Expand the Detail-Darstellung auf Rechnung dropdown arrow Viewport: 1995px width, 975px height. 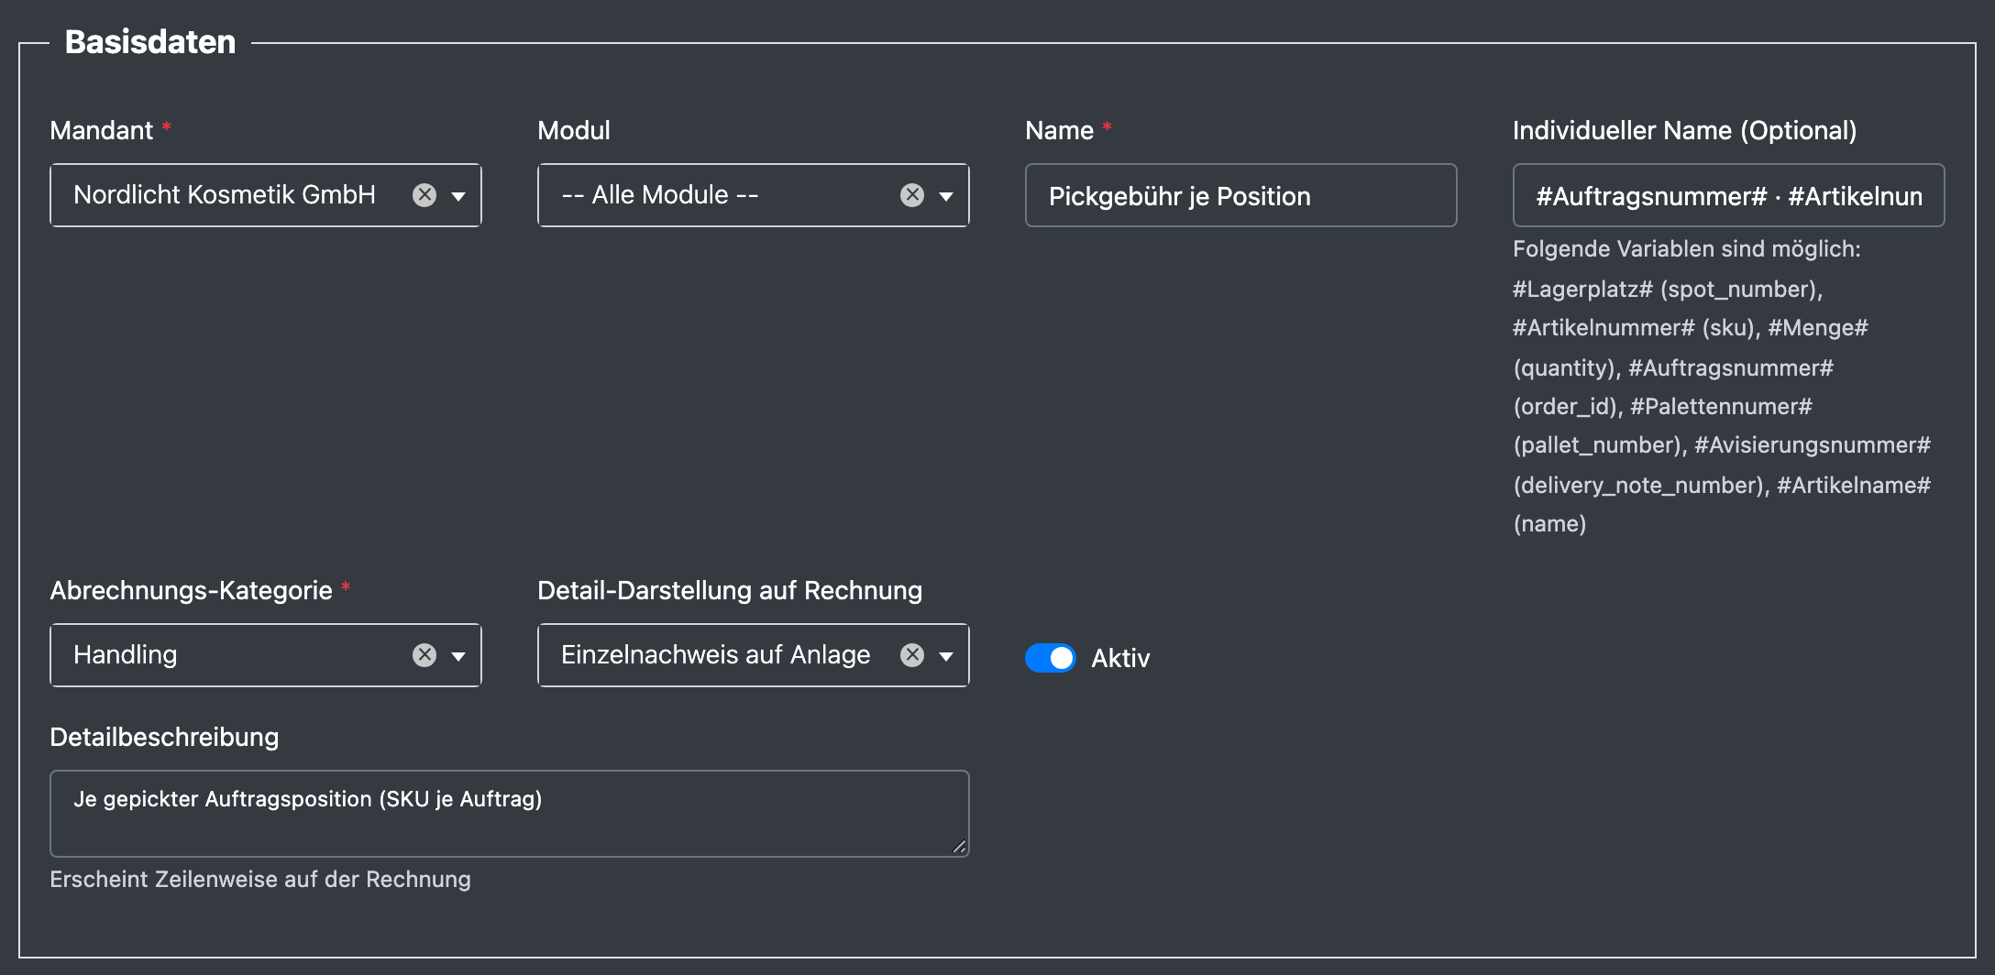click(x=946, y=656)
